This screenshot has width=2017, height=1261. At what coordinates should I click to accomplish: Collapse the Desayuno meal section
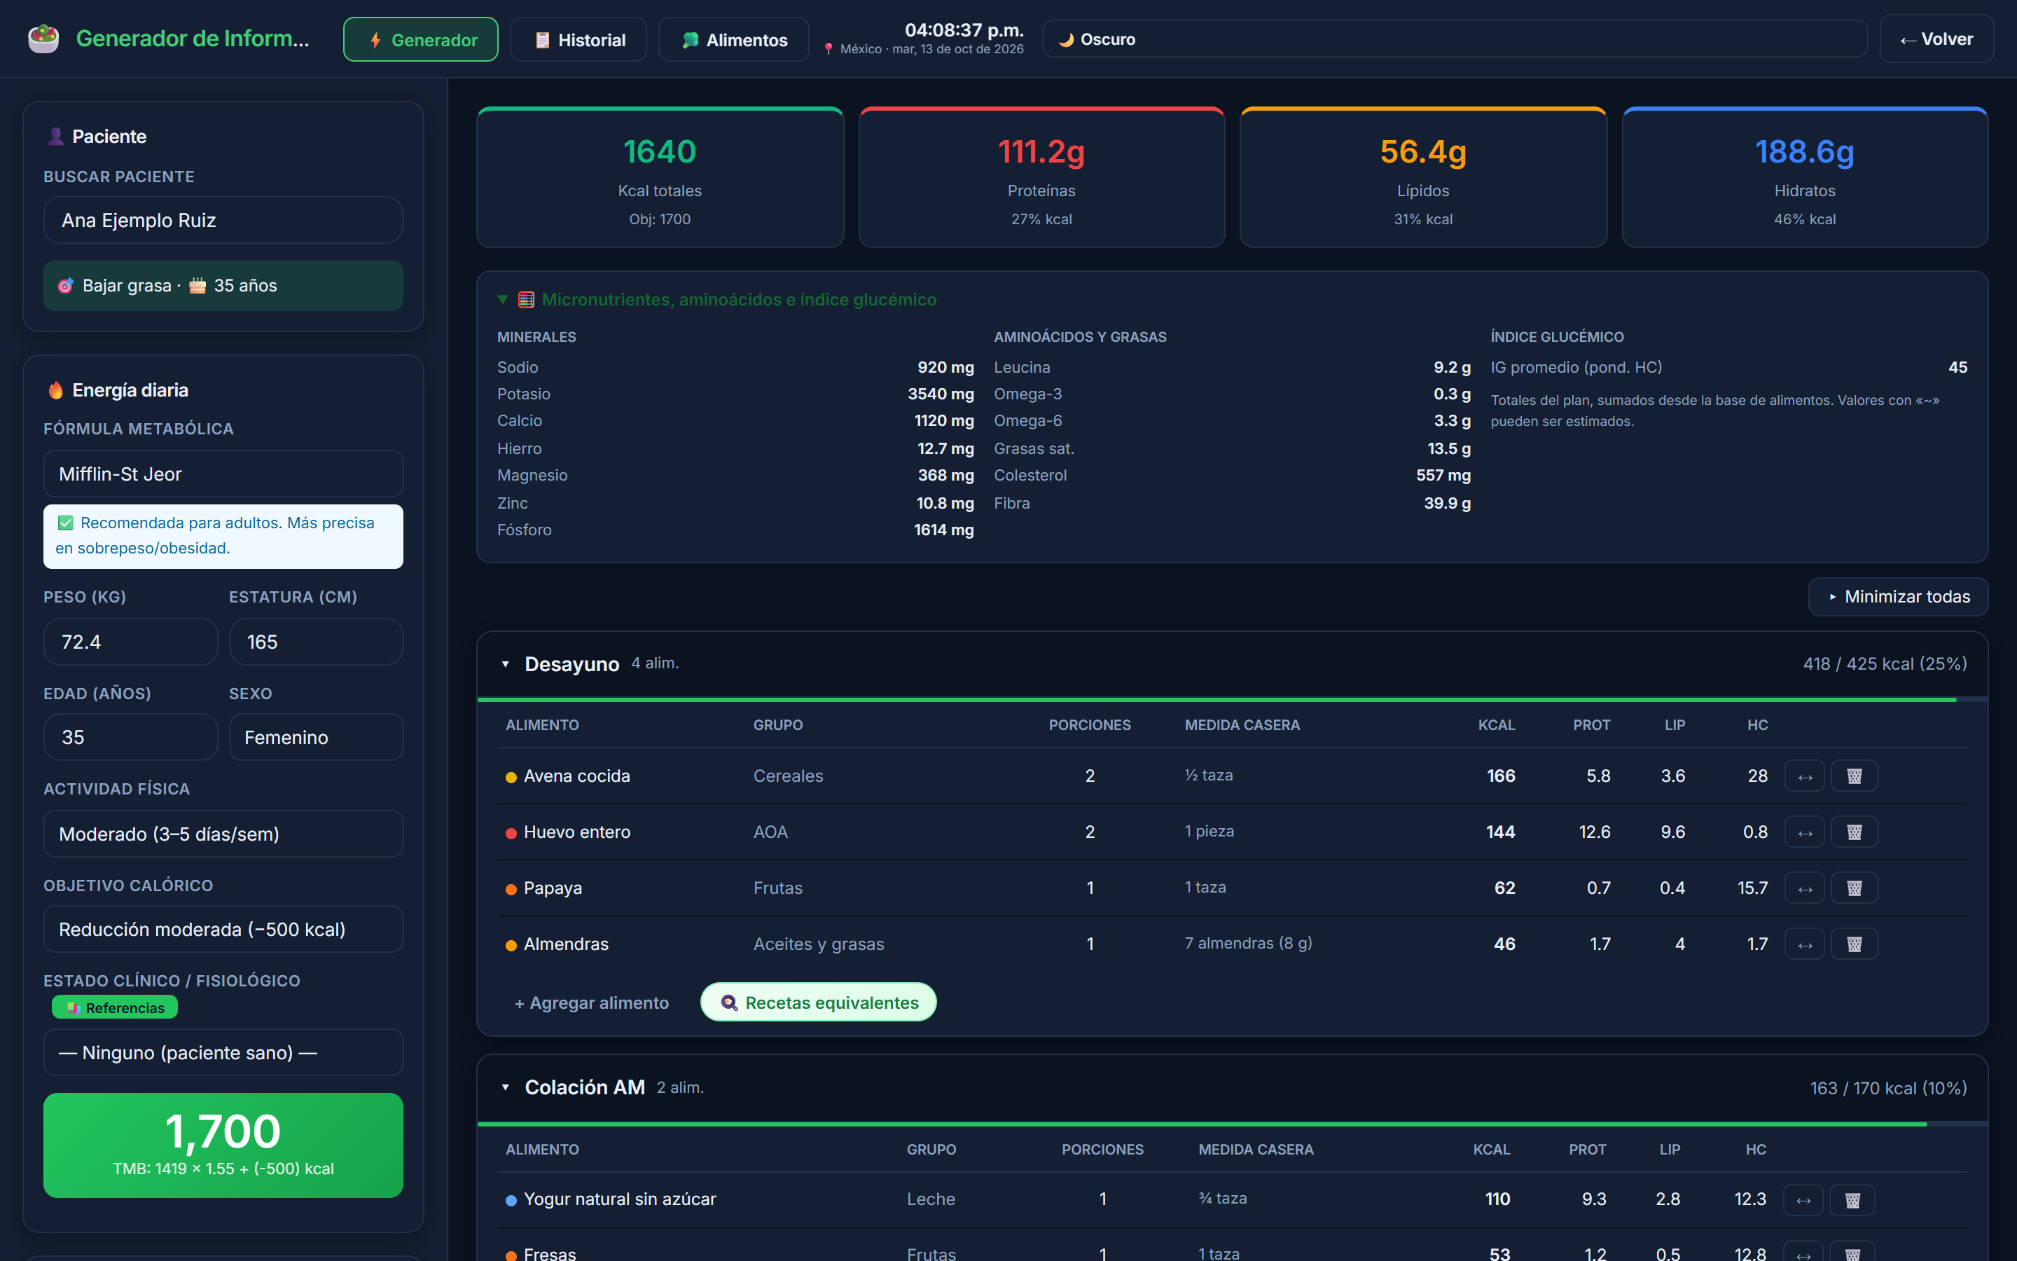[505, 664]
